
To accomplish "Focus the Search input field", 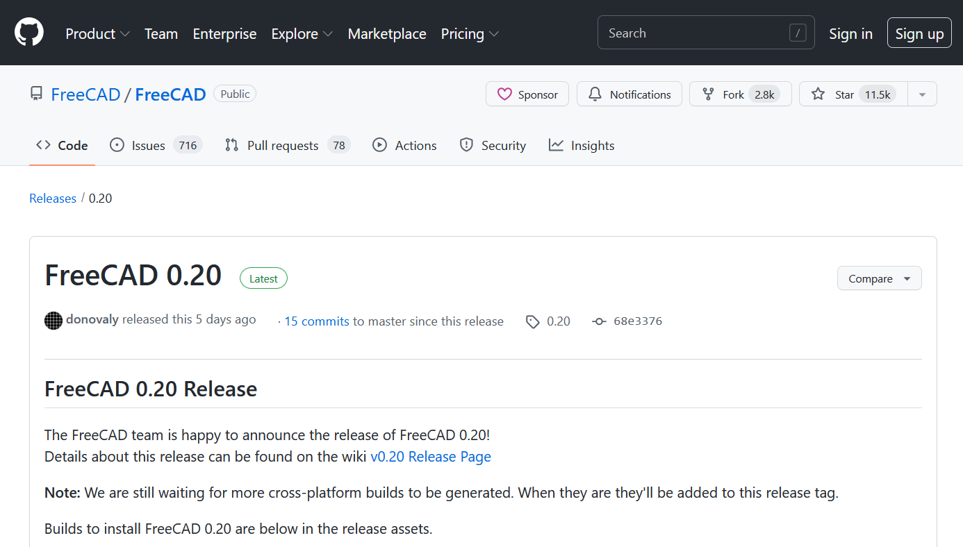I will coord(706,33).
